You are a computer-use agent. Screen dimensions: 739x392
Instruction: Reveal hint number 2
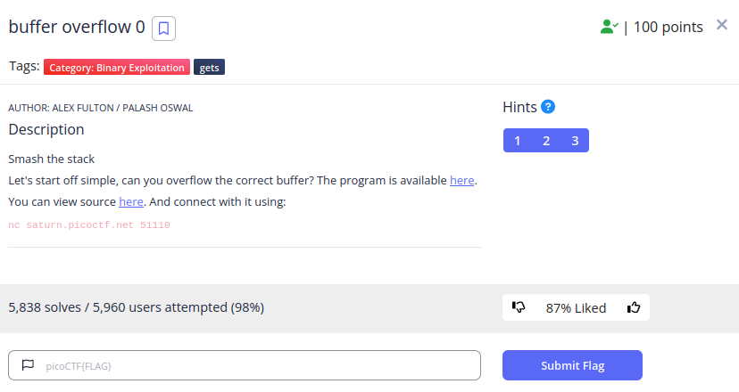coord(545,141)
